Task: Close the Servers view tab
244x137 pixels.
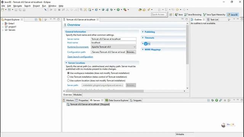Action: coord(102,100)
